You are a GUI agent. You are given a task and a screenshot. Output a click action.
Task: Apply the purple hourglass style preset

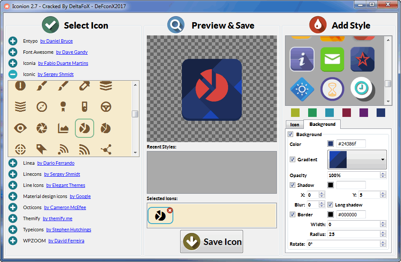click(332, 89)
